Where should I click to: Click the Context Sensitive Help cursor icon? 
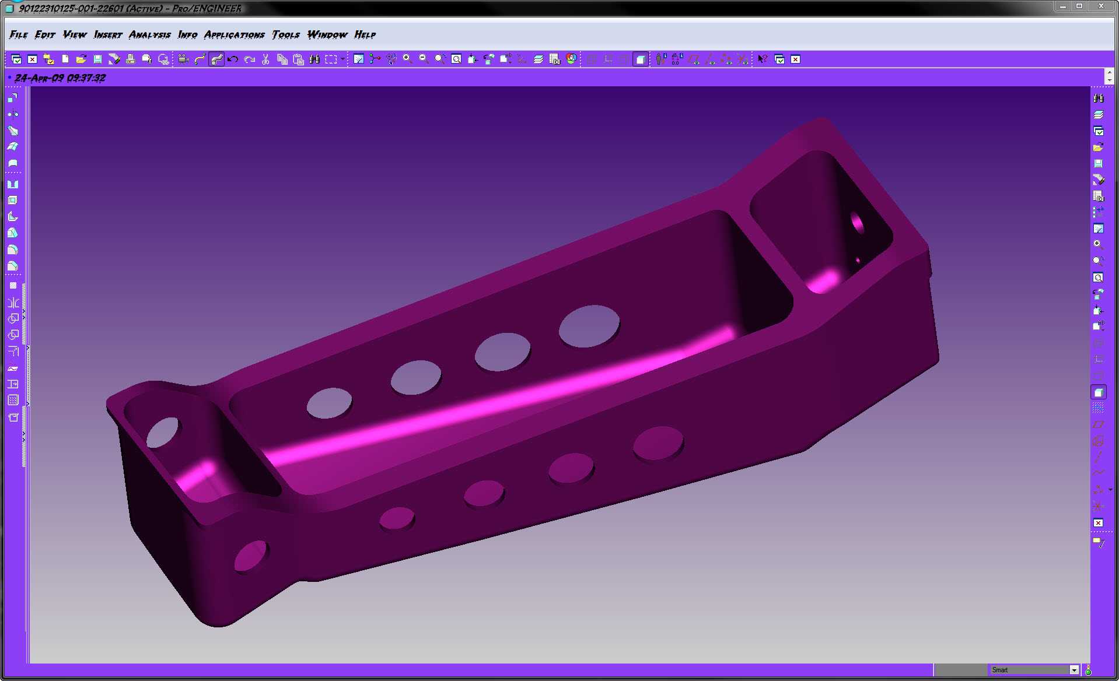click(x=763, y=59)
